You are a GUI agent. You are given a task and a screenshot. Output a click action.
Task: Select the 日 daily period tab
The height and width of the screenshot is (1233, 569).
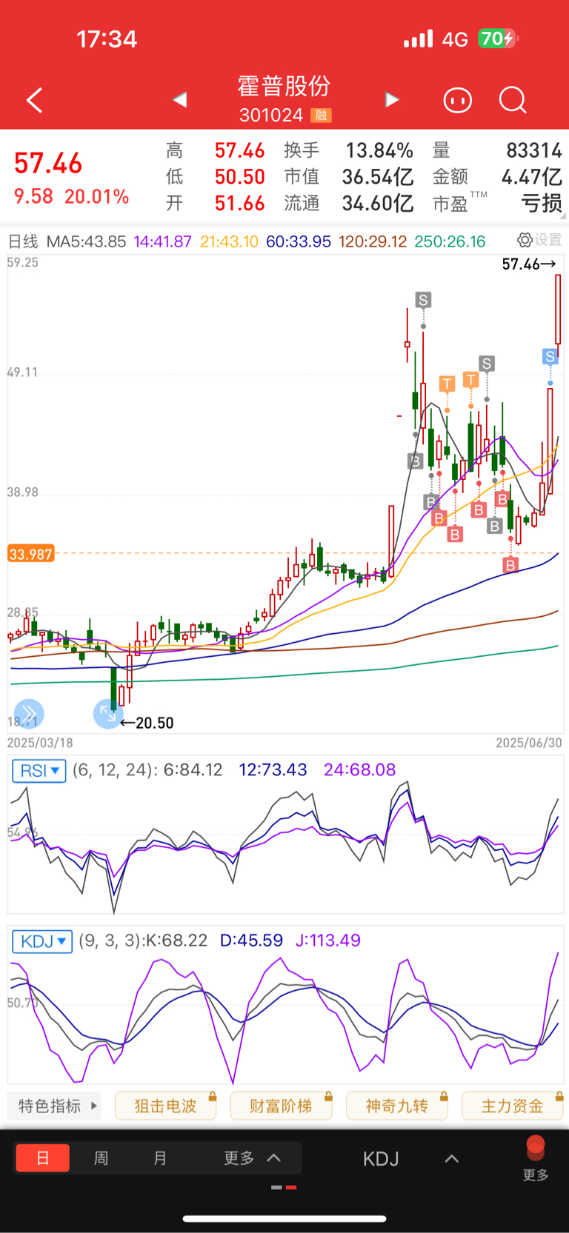pos(42,1157)
